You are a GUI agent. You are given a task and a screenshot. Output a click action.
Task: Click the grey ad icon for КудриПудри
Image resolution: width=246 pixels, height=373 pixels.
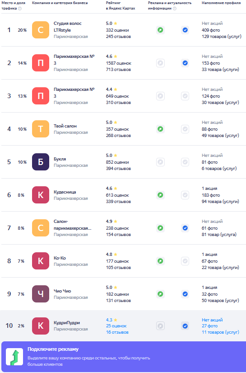161,326
